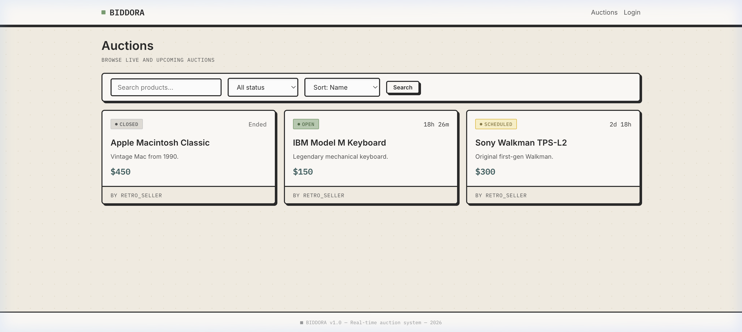Click BY RETRO_SELLER under IBM Model M Keyboard
742x332 pixels.
point(319,195)
